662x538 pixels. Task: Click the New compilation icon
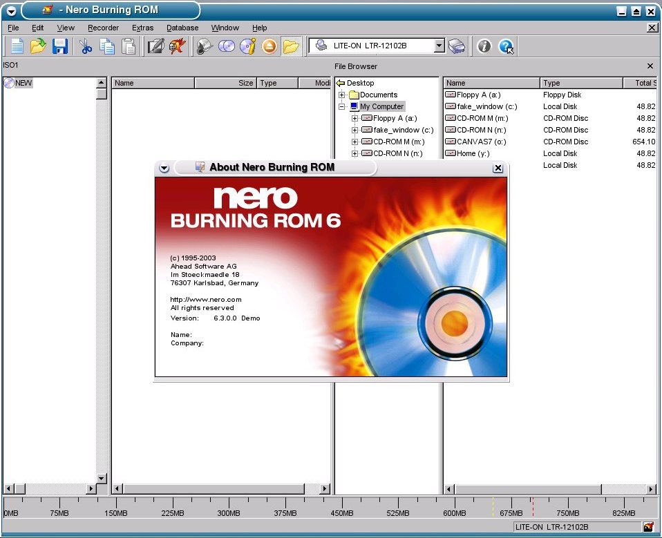17,46
